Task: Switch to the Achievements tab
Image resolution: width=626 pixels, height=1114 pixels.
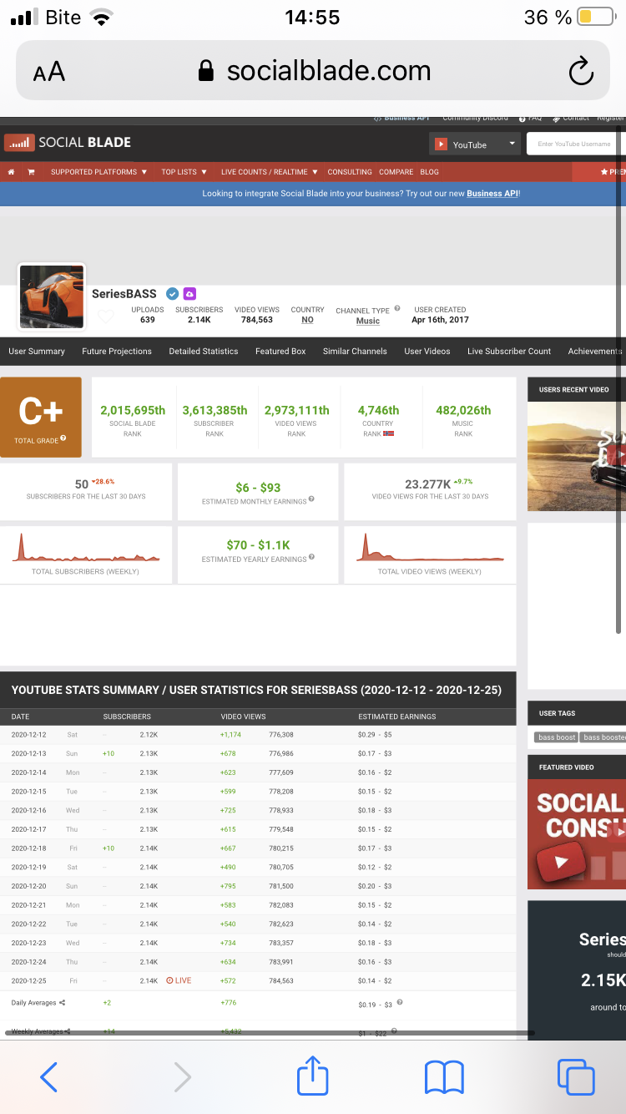Action: (x=595, y=352)
